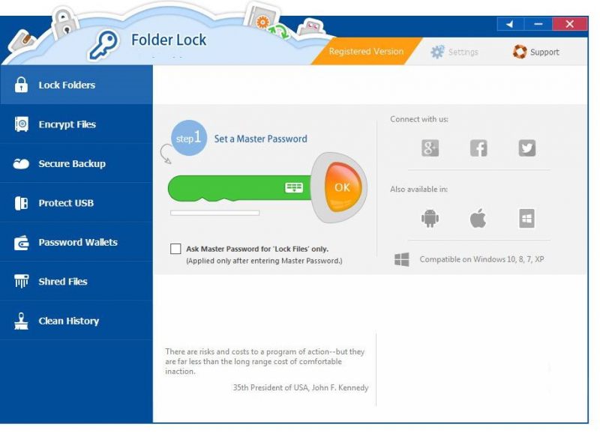This screenshot has height=448, width=600.
Task: Select Protect USB in sidebar
Action: coord(76,203)
